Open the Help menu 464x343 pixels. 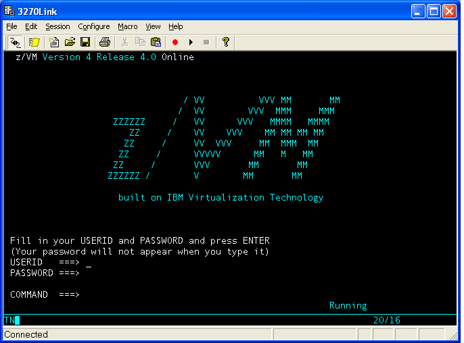[176, 26]
